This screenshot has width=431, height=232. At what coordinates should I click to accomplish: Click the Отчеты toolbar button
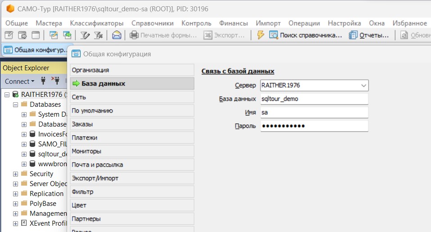369,35
